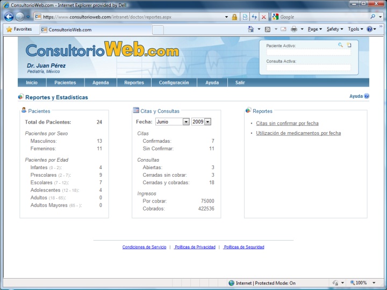387x290 pixels.
Task: Click the search magnifier icon
Action: pyautogui.click(x=373, y=17)
